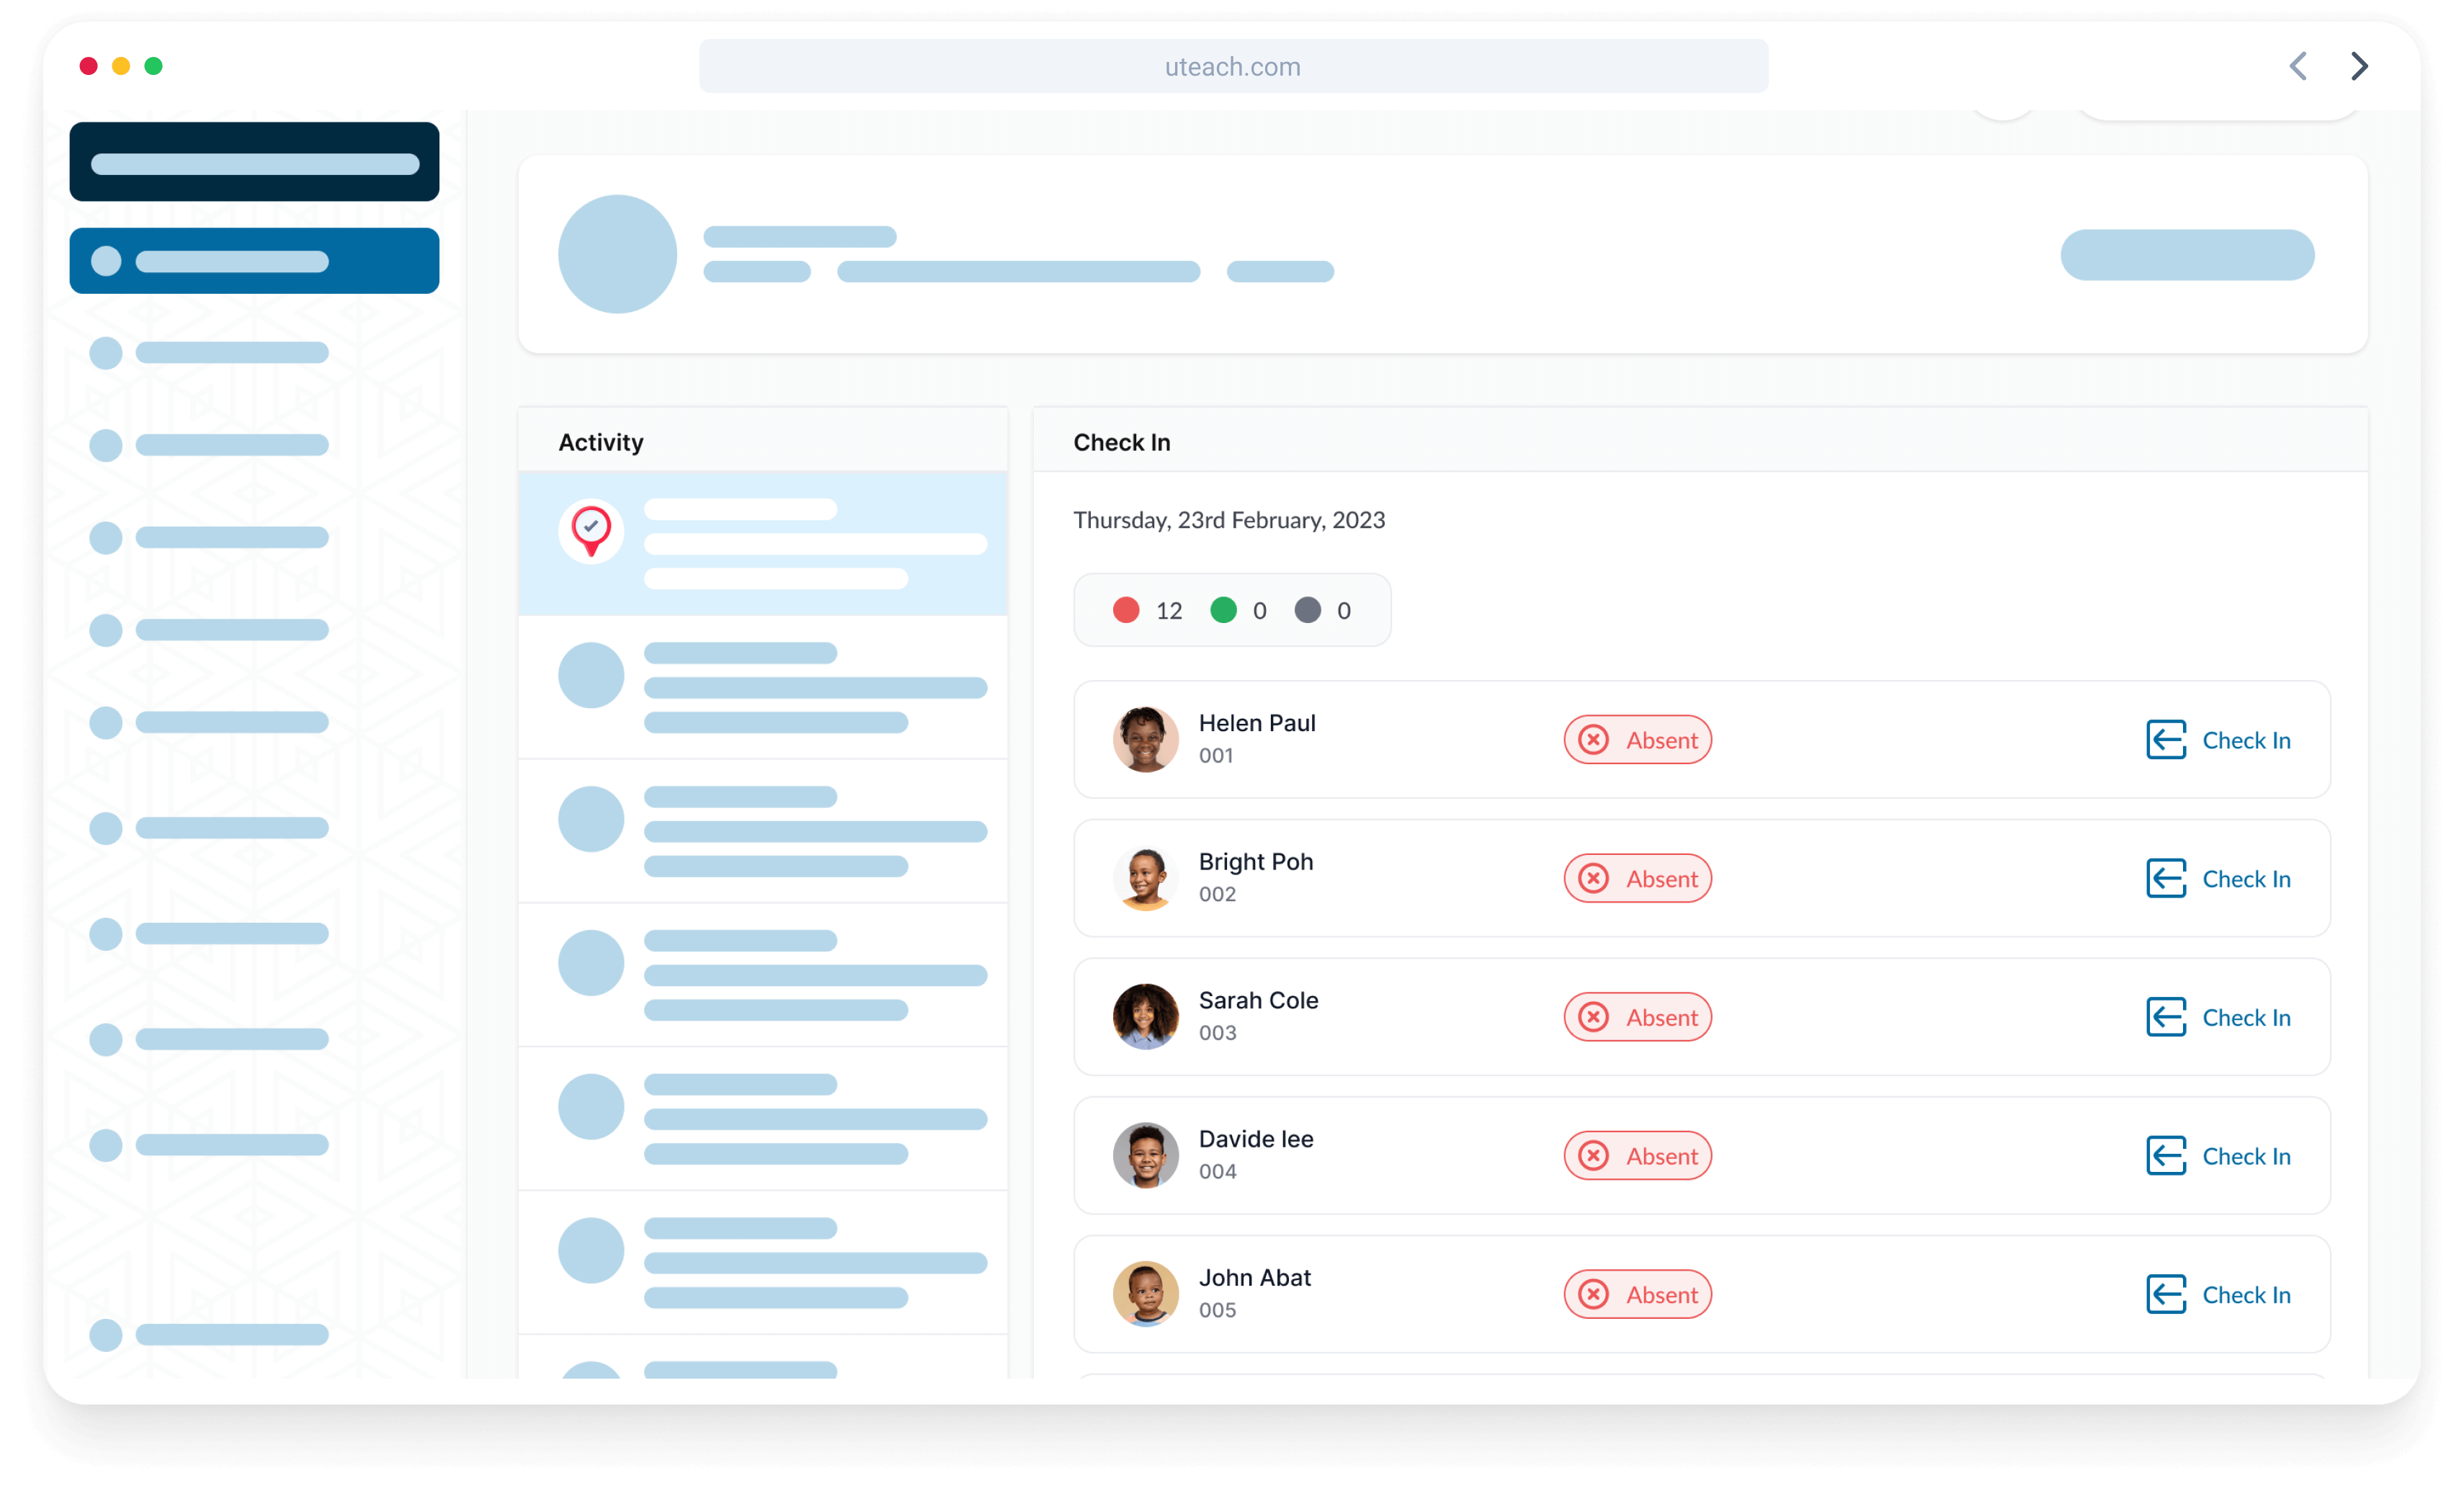Check in Sarah Cole
Viewport: 2464px width, 1491px height.
pyautogui.click(x=2218, y=1017)
